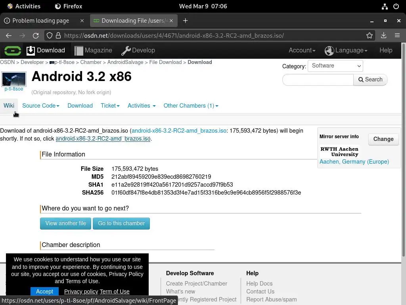Click the Android 3.2 x86 title

(x=82, y=77)
